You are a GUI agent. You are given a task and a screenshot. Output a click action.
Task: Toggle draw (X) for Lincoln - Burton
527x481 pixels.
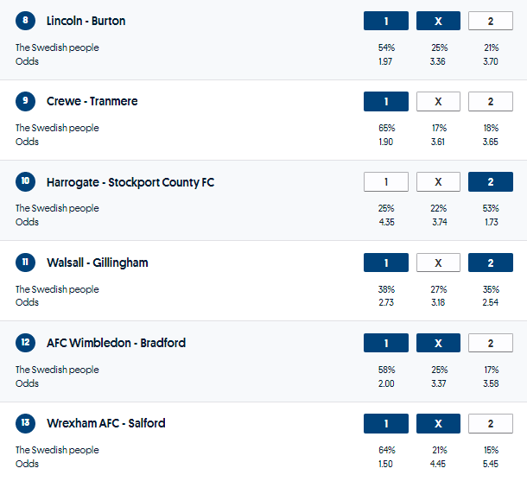click(x=438, y=22)
